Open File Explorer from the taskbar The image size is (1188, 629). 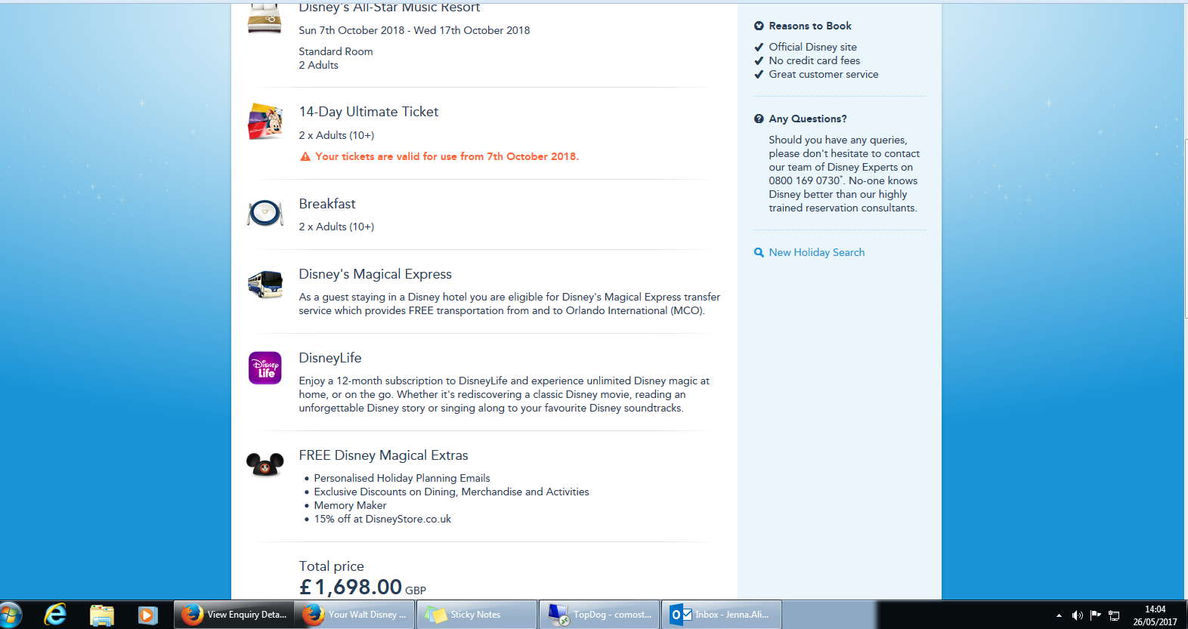click(x=101, y=615)
